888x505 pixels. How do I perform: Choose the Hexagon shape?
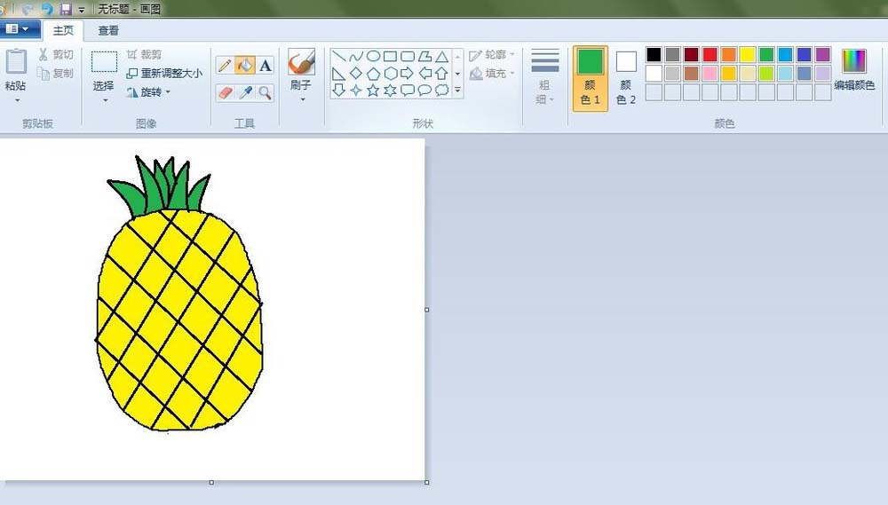pos(390,73)
